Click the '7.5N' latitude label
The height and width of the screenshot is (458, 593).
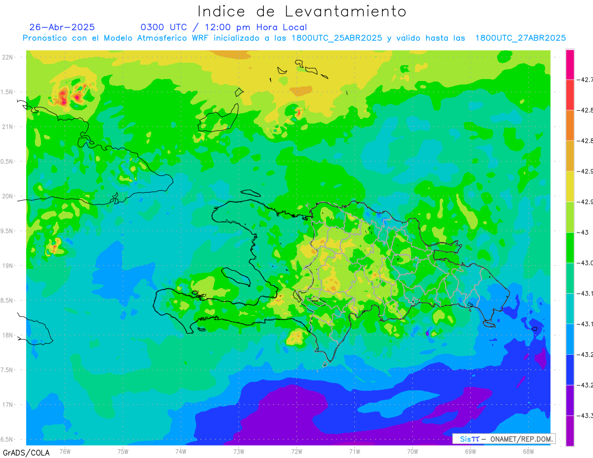[8, 370]
